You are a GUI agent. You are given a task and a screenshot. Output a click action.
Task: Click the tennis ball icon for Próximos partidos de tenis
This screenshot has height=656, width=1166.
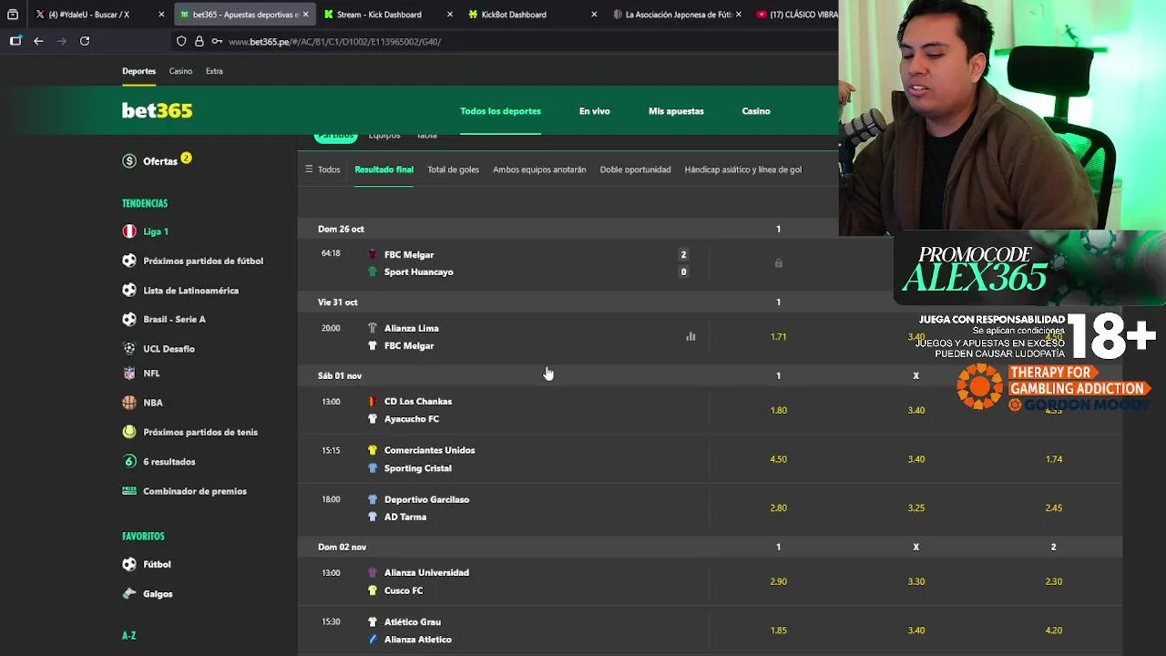tap(129, 432)
